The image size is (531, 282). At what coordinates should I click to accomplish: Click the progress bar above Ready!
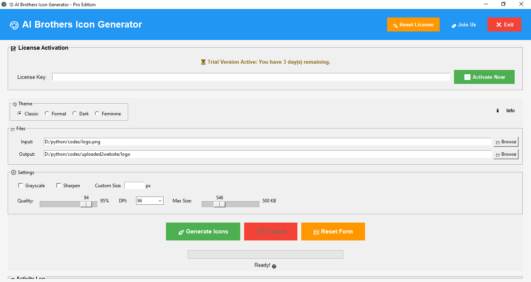(265, 254)
